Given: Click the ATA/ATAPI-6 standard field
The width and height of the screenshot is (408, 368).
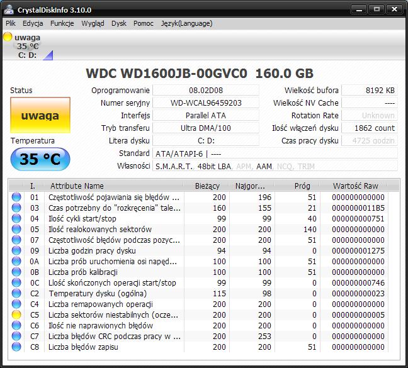Looking at the screenshot, I should click(x=275, y=153).
